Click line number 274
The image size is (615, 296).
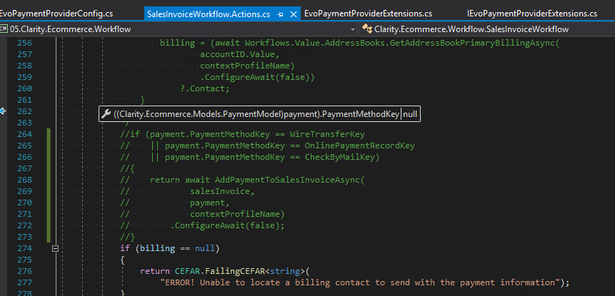(x=25, y=248)
